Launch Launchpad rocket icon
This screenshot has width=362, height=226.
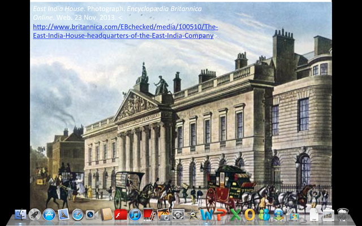coord(35,215)
